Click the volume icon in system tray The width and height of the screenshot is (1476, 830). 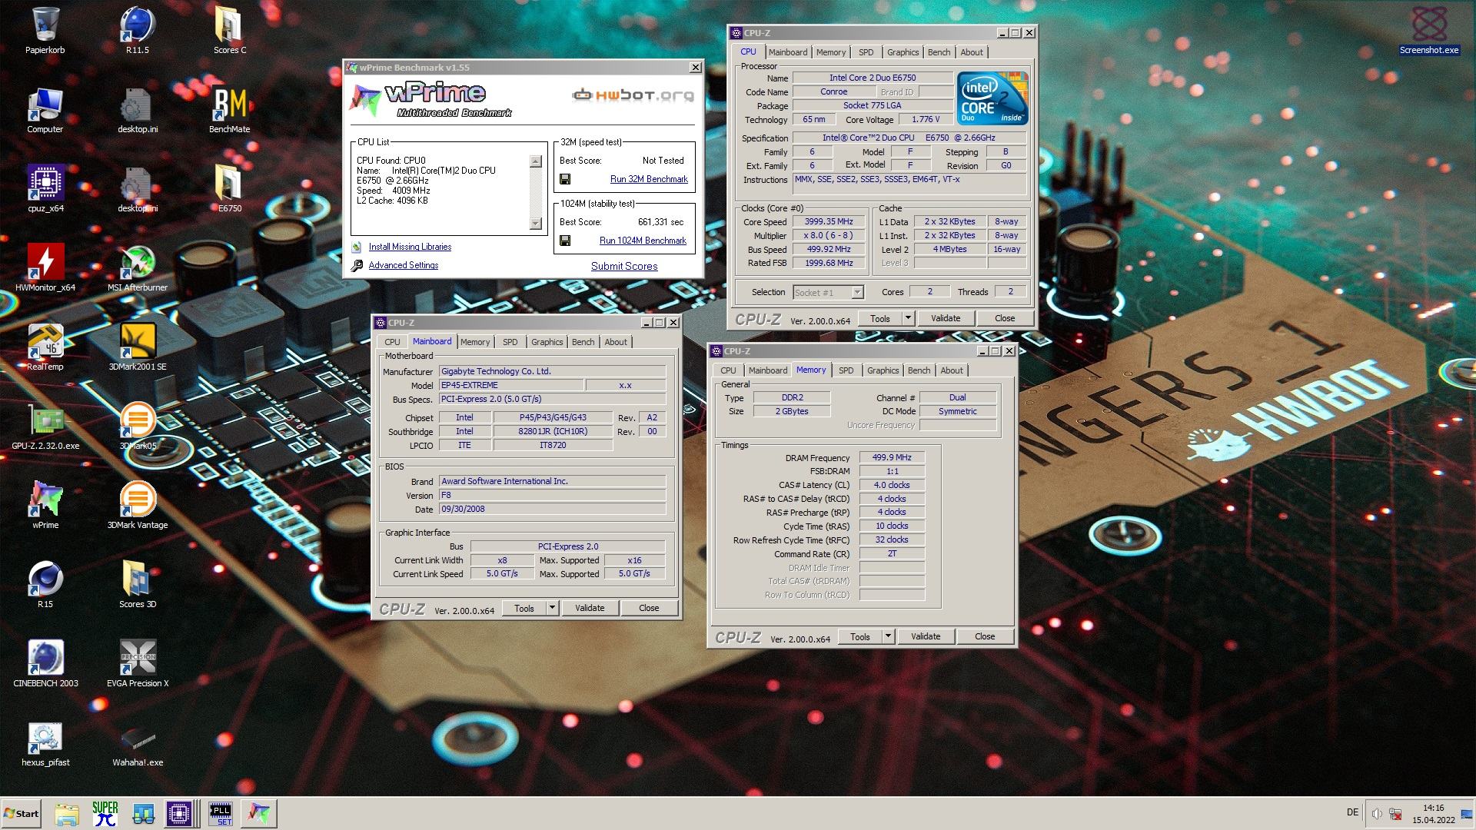1377,813
